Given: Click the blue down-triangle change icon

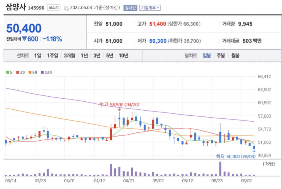Looking at the screenshot, I should (x=25, y=39).
